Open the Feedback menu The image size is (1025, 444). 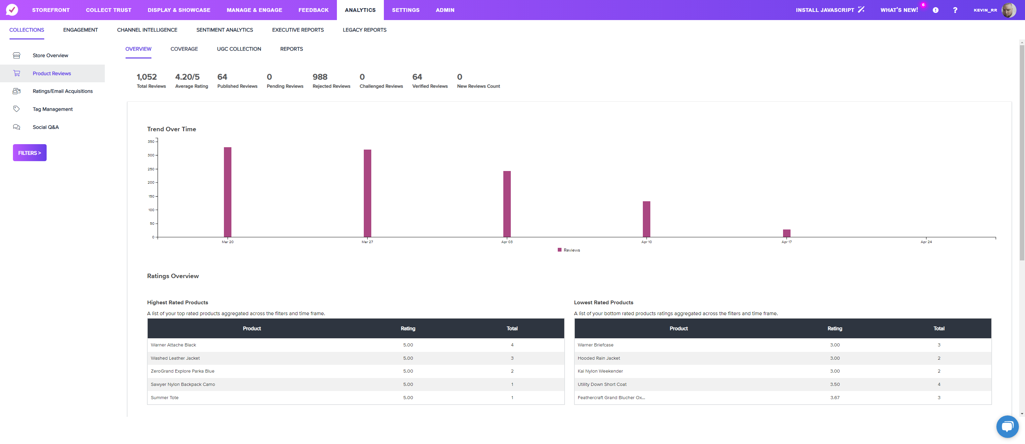pos(313,10)
